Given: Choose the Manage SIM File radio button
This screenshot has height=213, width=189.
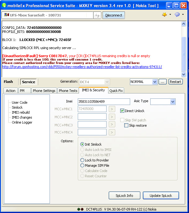Looking at the screenshot, I should 82,165.
